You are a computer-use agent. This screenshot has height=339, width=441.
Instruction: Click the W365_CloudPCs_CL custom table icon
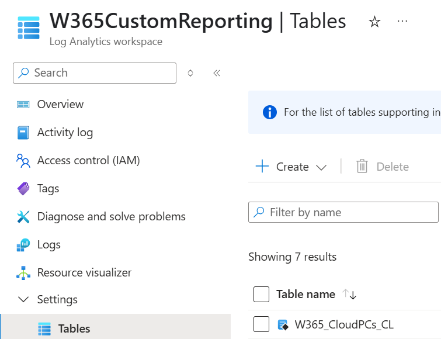tap(283, 324)
